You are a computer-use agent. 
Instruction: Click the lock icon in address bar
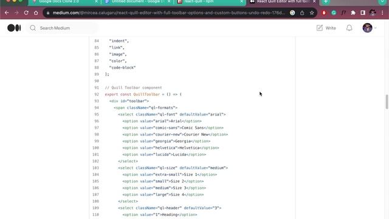tap(48, 13)
